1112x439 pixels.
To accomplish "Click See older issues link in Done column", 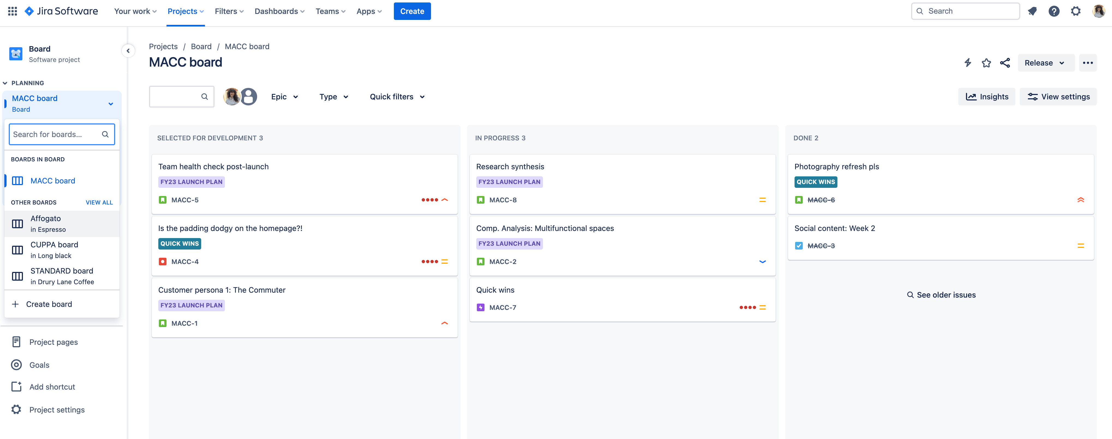I will (941, 294).
